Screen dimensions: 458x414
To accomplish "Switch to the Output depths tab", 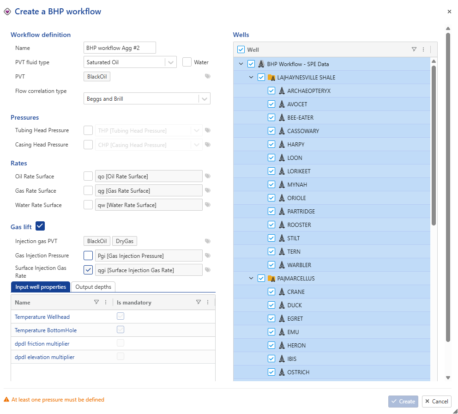I will (93, 287).
